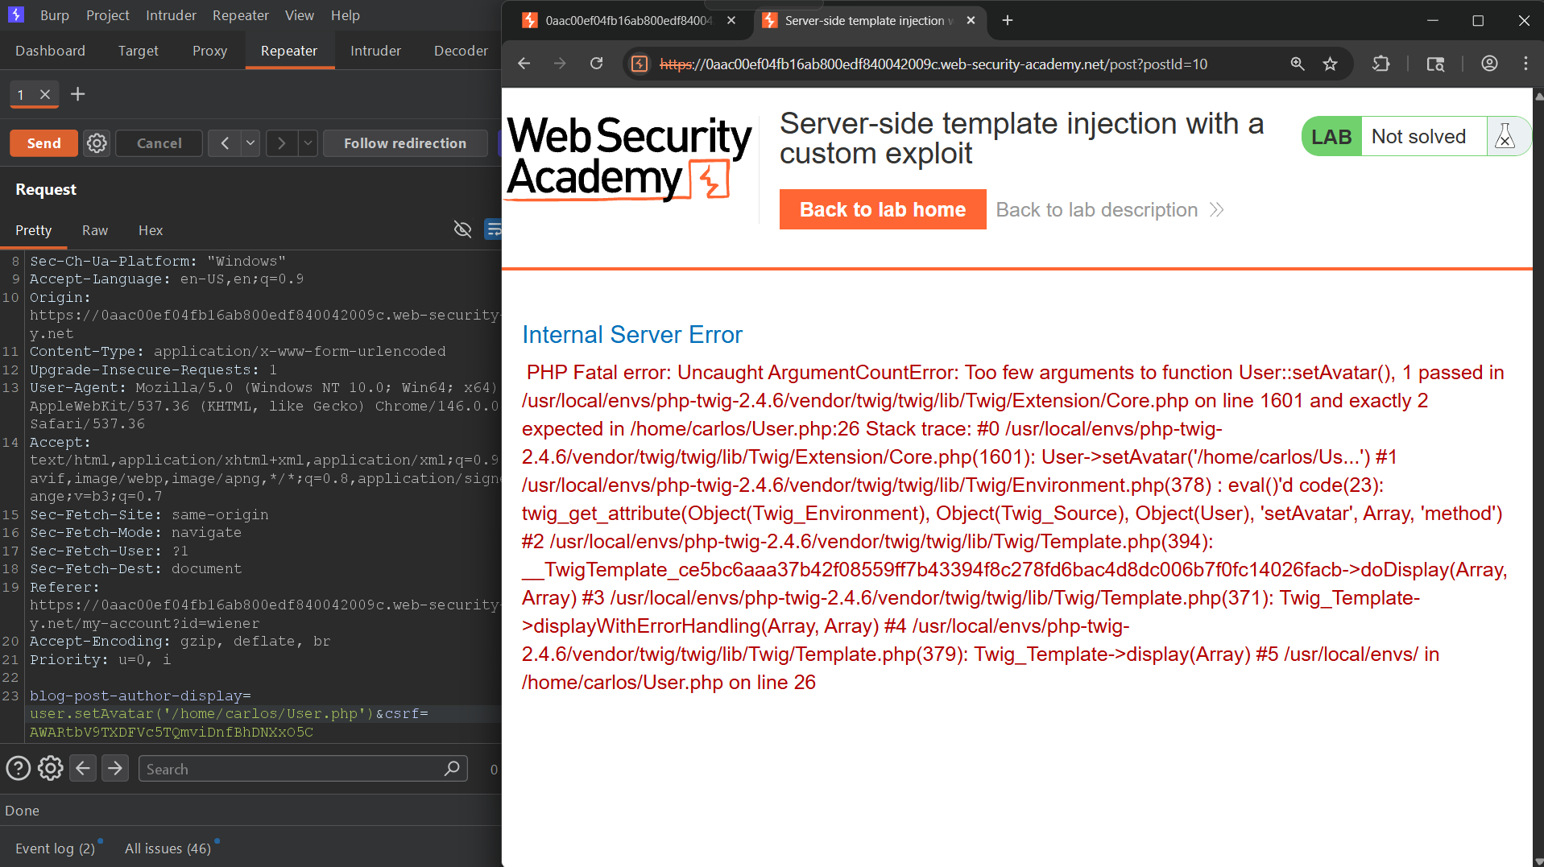Click the site security warning icon
Screen dimensions: 1544x867
(x=640, y=64)
